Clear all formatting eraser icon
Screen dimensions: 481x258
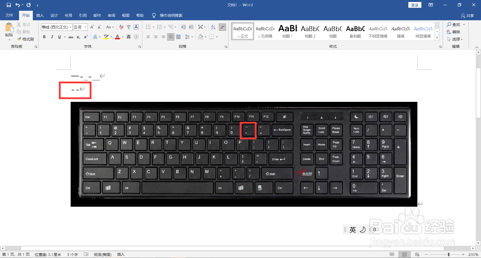coord(122,27)
